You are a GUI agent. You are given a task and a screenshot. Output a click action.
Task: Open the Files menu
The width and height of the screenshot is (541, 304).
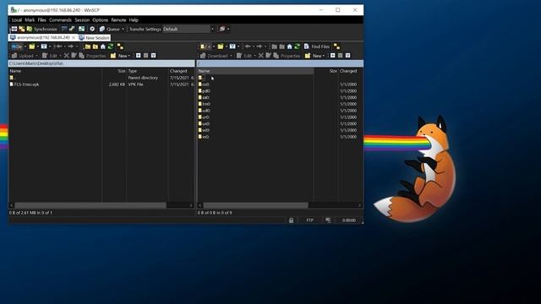41,20
